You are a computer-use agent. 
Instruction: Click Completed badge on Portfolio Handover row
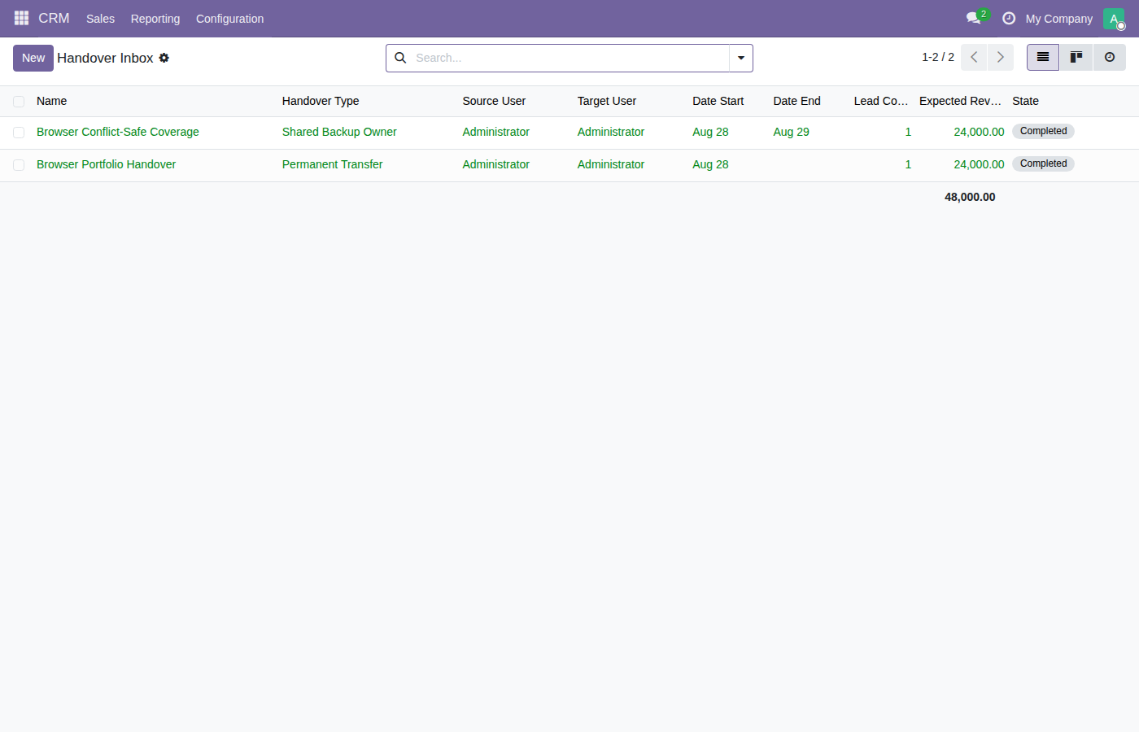point(1043,163)
